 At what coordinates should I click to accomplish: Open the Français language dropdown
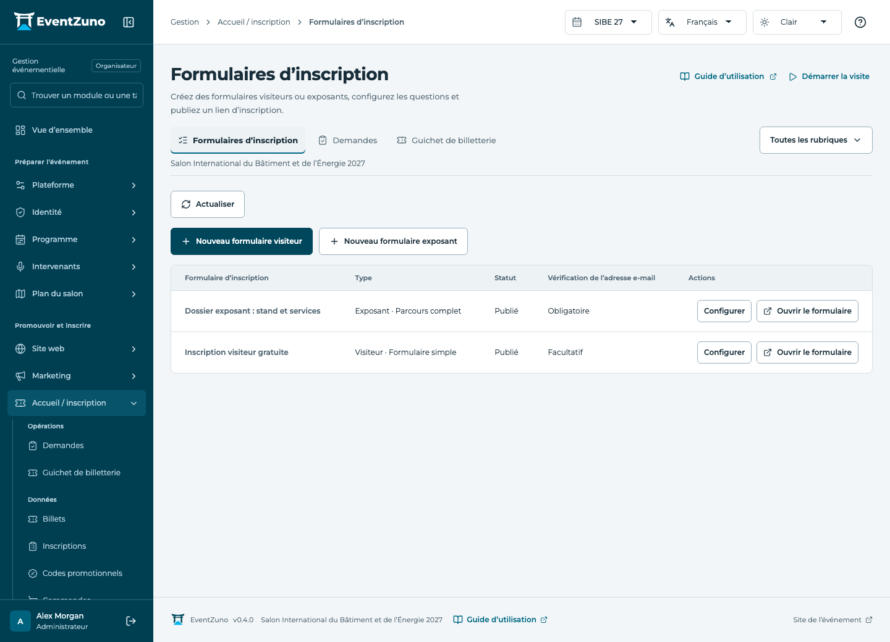coord(702,22)
